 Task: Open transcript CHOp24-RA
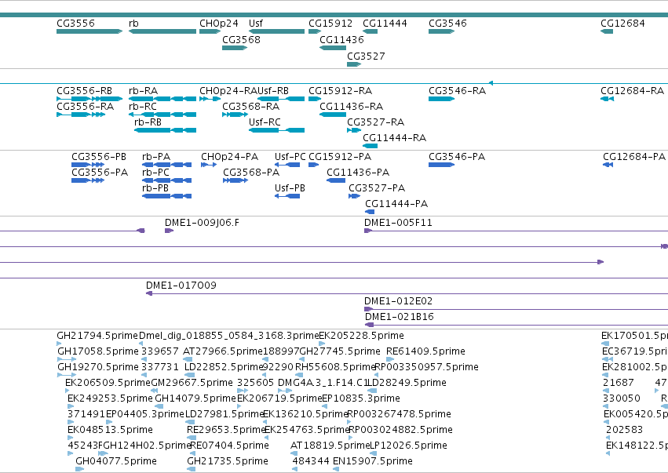(210, 99)
